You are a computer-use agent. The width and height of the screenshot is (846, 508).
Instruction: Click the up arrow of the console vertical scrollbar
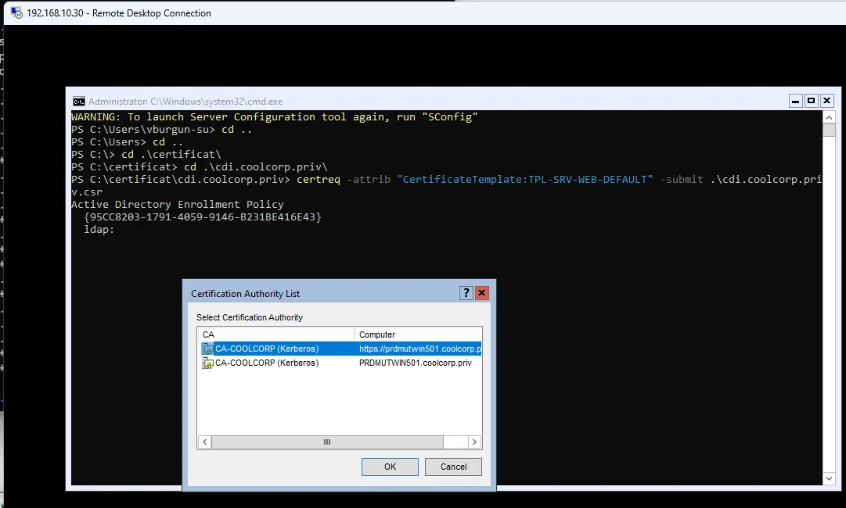tap(830, 116)
